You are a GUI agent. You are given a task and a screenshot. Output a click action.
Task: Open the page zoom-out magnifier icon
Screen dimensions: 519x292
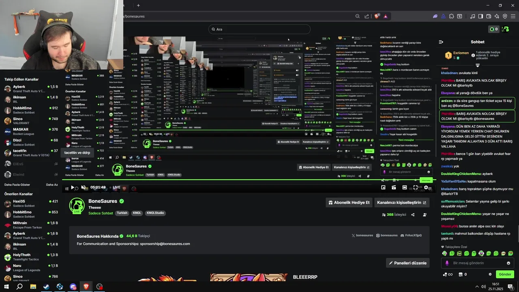358,16
